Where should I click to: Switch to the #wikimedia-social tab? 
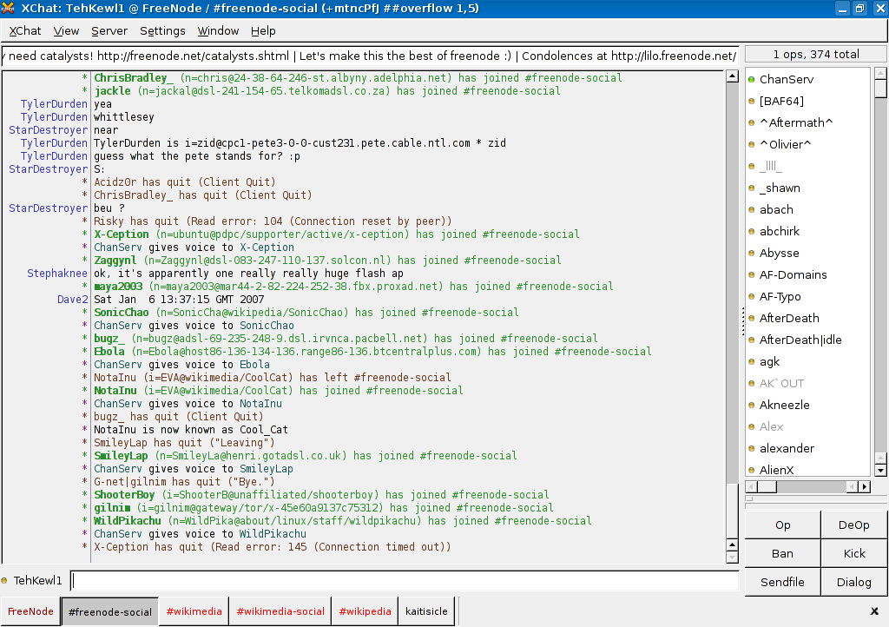click(x=280, y=611)
